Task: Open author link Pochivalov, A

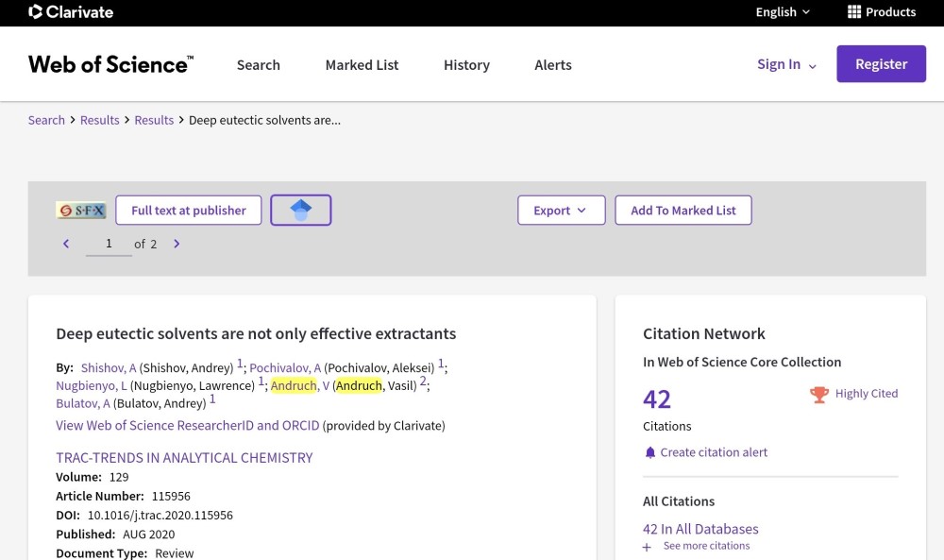Action: click(x=285, y=367)
